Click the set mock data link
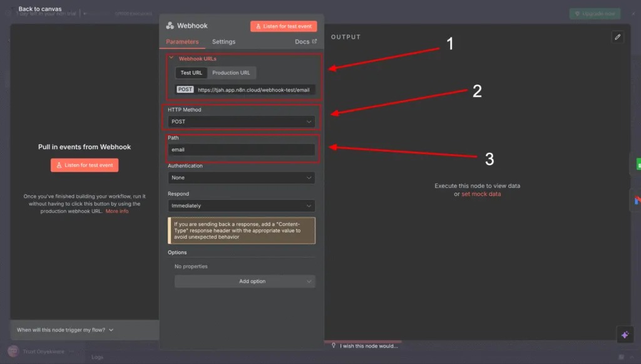 (481, 194)
